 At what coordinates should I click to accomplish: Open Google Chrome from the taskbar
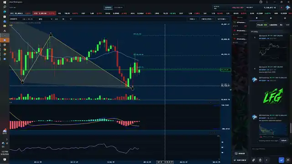(5, 50)
